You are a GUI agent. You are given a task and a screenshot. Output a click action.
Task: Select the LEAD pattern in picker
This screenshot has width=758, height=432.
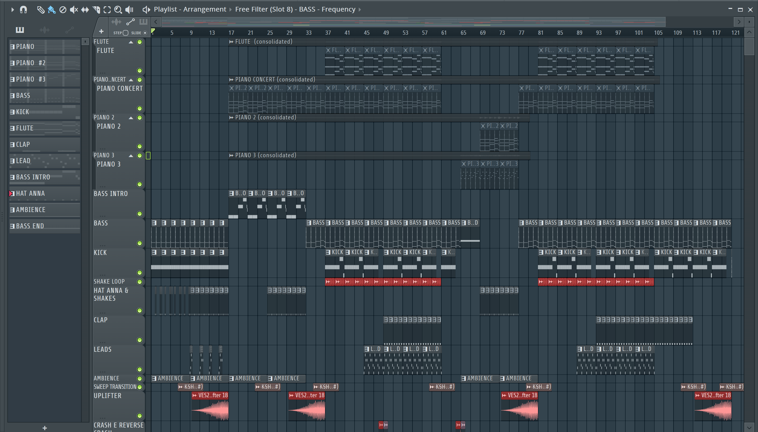(x=44, y=161)
